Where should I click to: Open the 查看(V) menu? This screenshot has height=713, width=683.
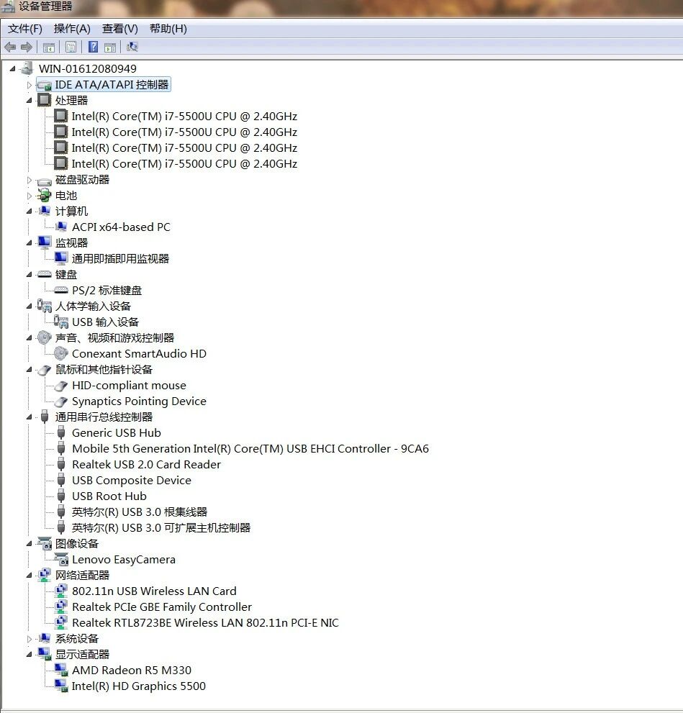click(120, 29)
